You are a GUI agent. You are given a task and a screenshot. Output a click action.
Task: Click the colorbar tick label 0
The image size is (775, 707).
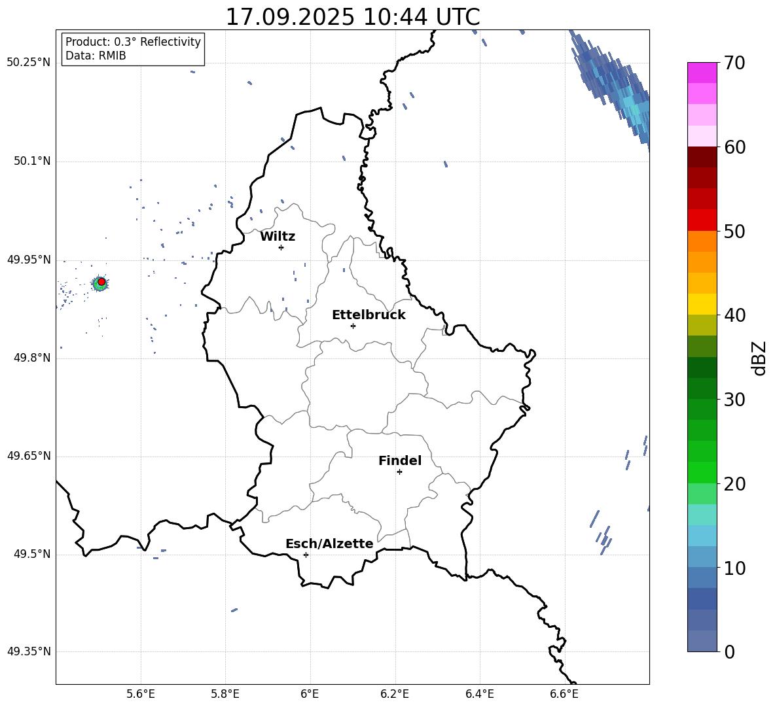point(730,652)
